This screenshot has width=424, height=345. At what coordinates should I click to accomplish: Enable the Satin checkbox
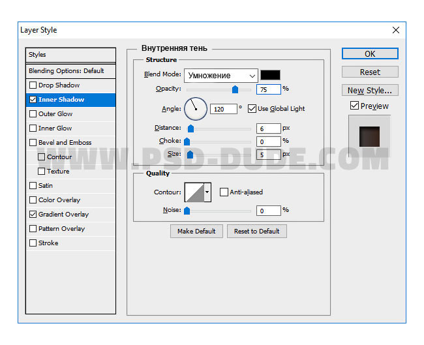[x=33, y=185]
